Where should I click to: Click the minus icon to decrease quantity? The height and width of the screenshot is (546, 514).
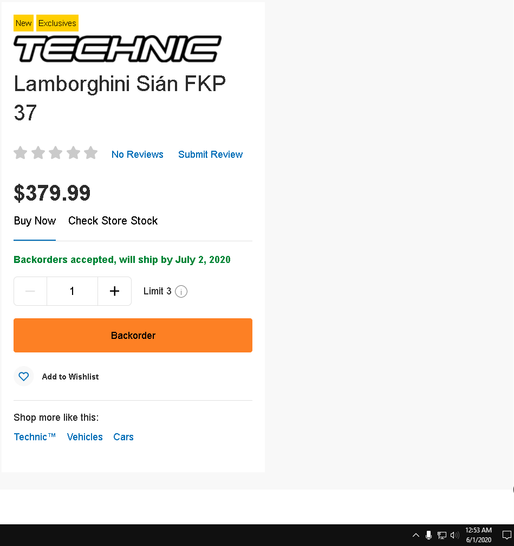tap(30, 291)
